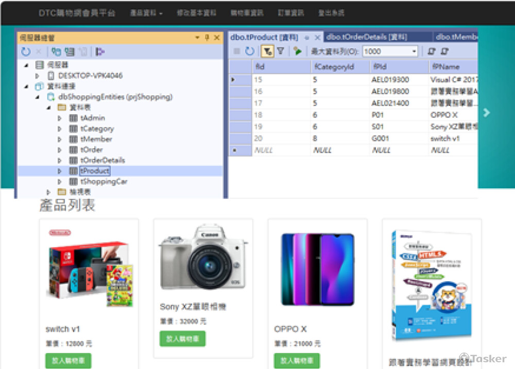Click the Connect to Server icon

point(69,50)
